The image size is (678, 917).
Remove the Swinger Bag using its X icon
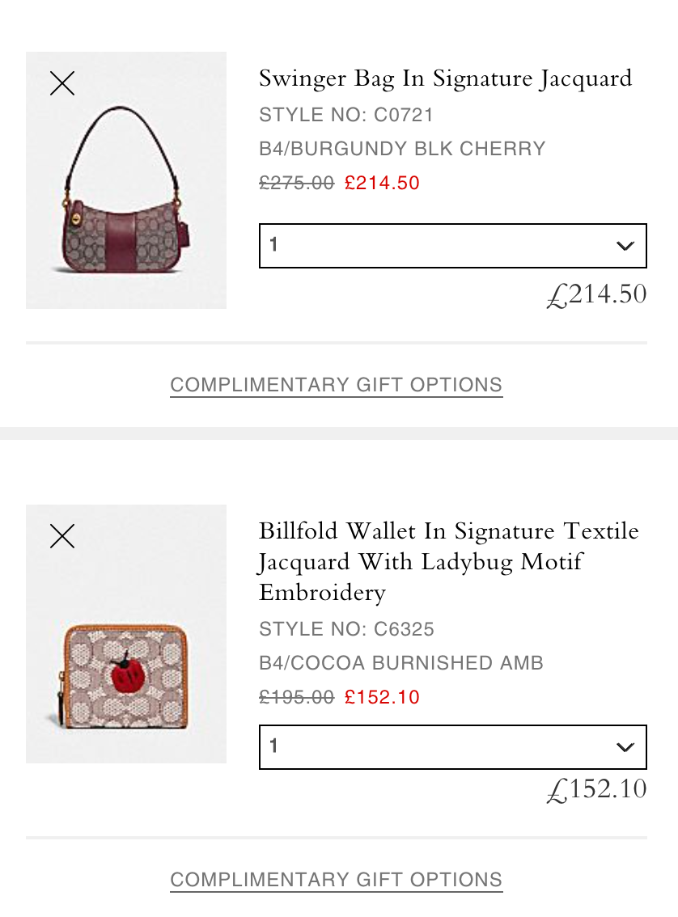click(62, 83)
